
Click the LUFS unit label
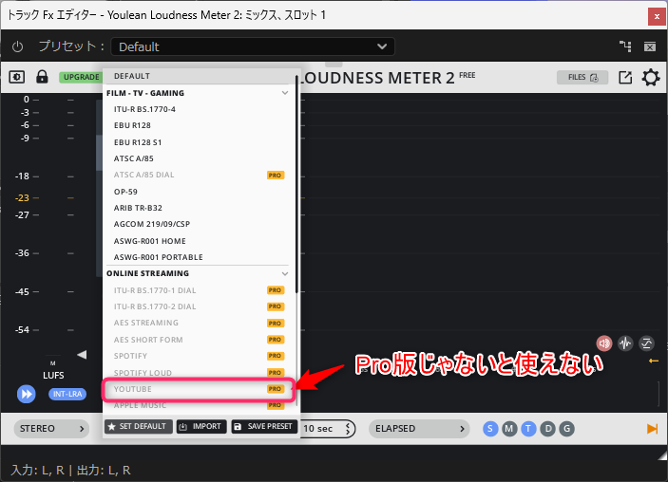click(53, 375)
